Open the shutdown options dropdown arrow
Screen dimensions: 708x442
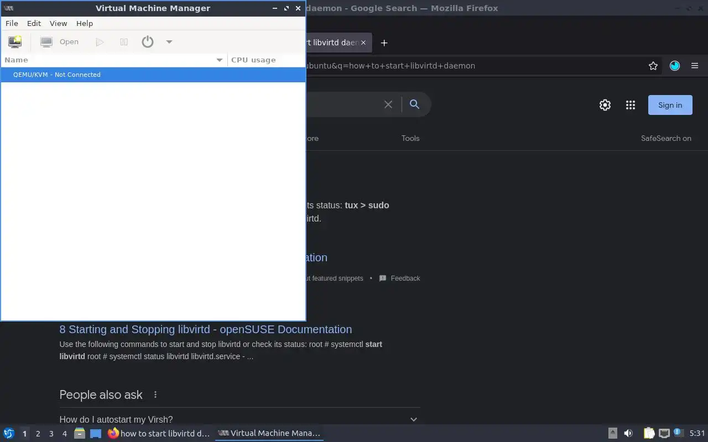coord(169,41)
